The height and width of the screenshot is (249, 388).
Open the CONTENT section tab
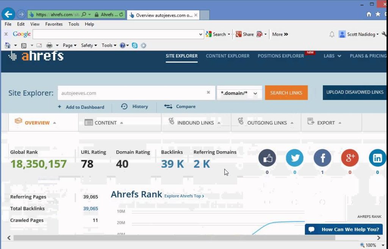pyautogui.click(x=120, y=122)
